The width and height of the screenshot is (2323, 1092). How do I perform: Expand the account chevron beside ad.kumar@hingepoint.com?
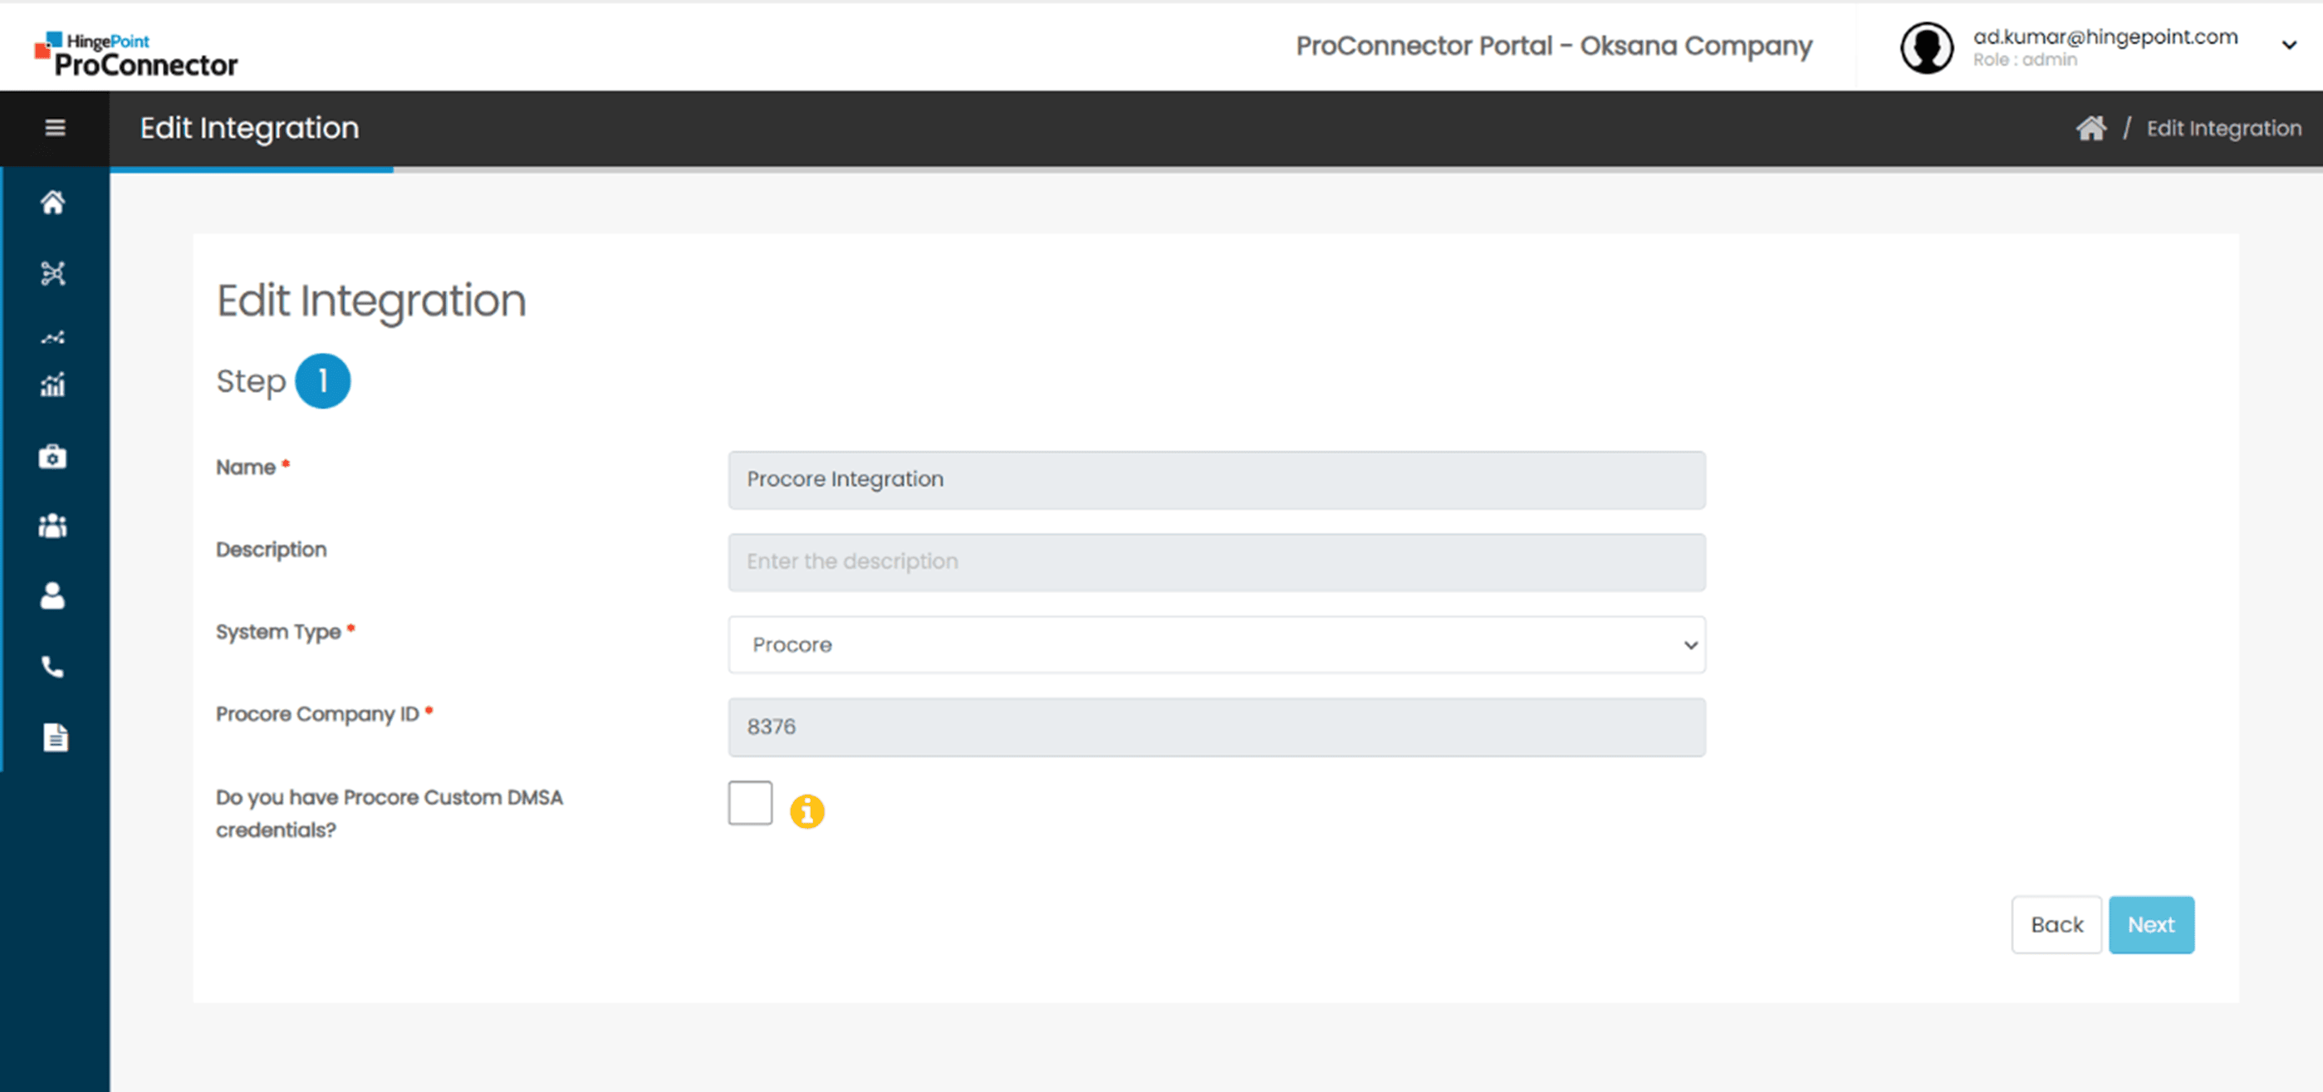click(x=2289, y=44)
